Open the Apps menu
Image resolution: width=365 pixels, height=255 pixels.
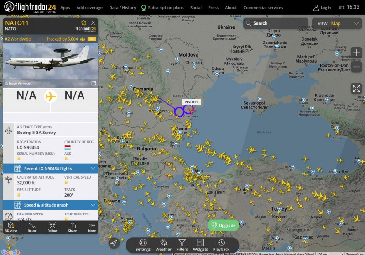click(x=65, y=8)
